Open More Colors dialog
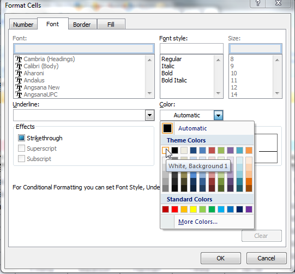Viewport: 295px width, 274px height. [x=198, y=222]
